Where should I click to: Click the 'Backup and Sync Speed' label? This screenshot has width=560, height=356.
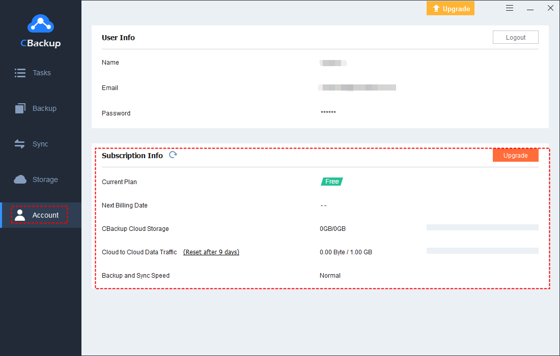point(136,275)
